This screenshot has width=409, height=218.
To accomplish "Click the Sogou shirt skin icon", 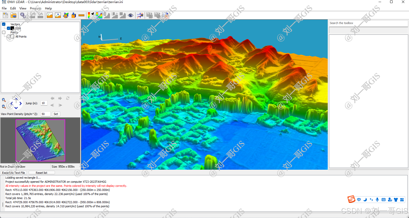I will point(396,200).
